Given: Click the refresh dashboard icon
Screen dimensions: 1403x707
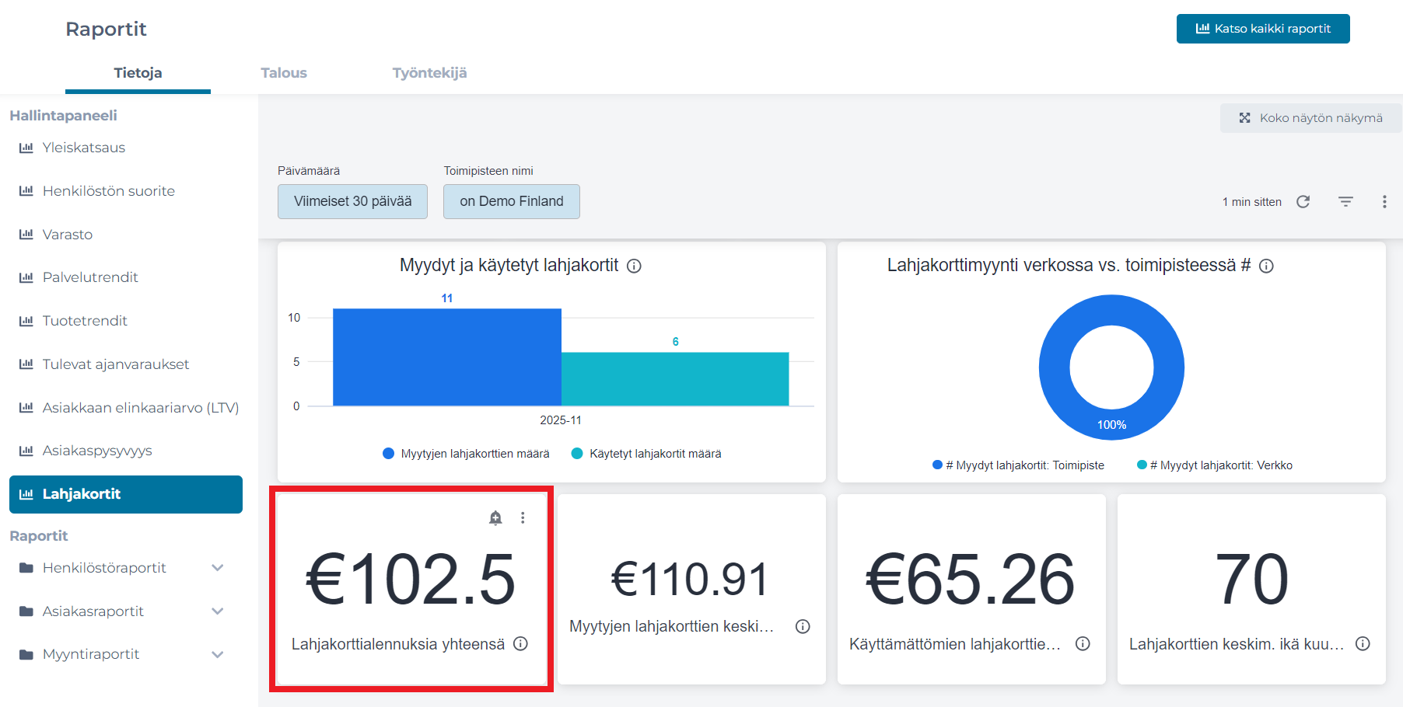Looking at the screenshot, I should click(x=1303, y=202).
